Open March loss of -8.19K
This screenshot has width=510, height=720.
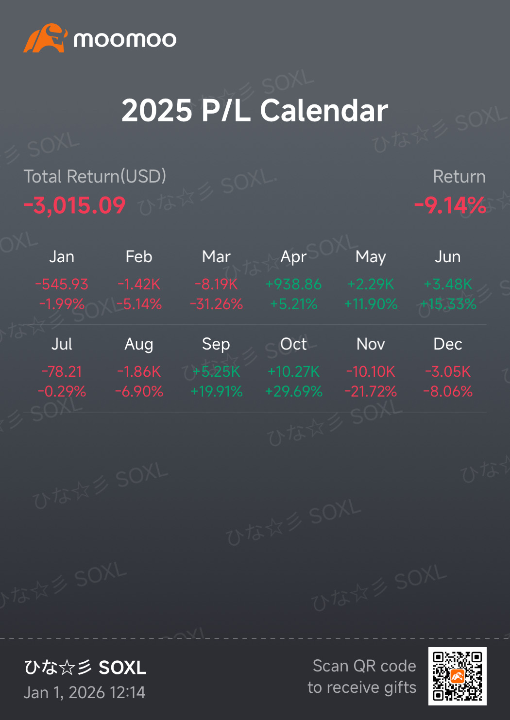click(x=216, y=284)
